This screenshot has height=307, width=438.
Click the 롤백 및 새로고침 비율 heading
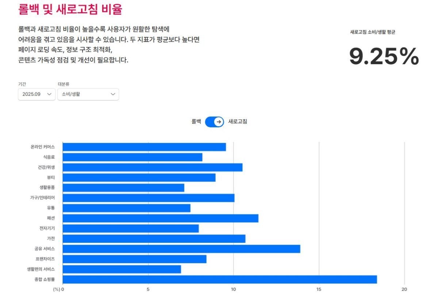pos(70,9)
